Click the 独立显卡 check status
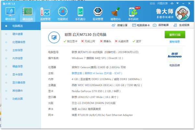The height and width of the screenshot is (130, 195). [x=71, y=41]
